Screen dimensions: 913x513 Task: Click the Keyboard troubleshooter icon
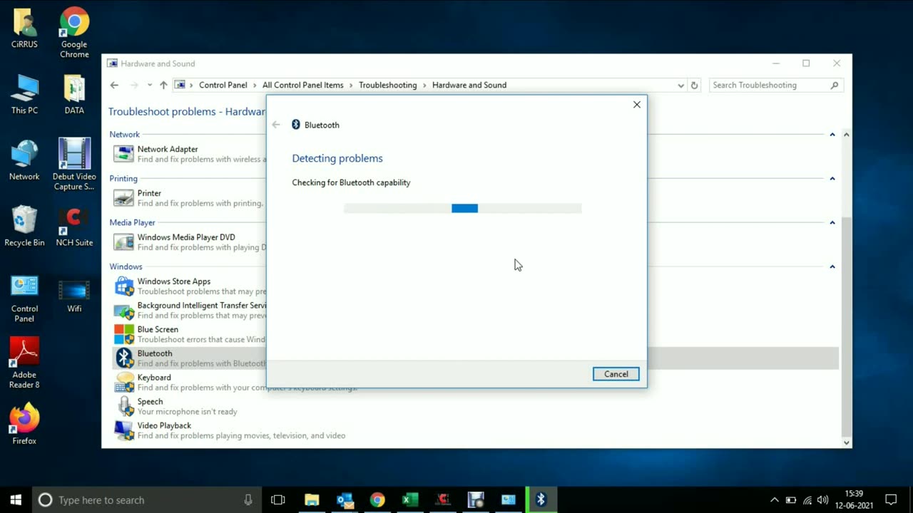click(x=124, y=382)
